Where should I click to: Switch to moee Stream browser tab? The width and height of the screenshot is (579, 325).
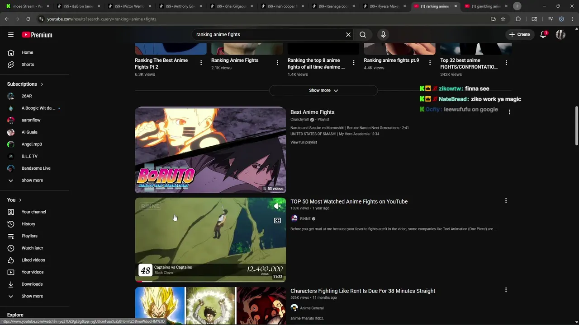click(x=26, y=6)
